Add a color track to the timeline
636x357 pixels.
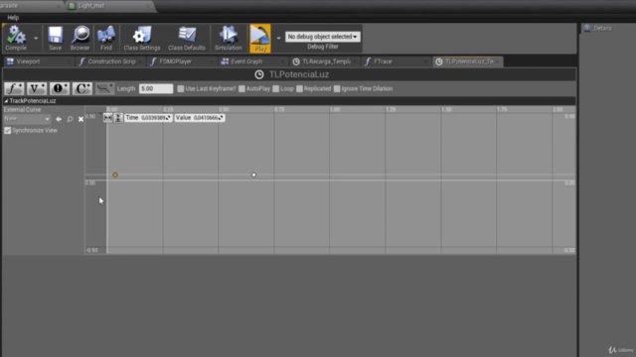tap(82, 88)
